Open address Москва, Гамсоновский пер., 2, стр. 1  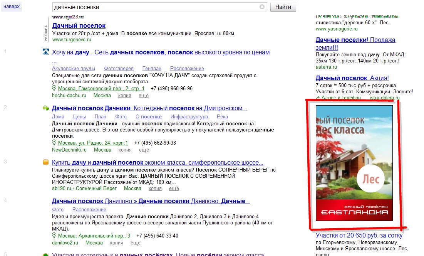click(101, 89)
